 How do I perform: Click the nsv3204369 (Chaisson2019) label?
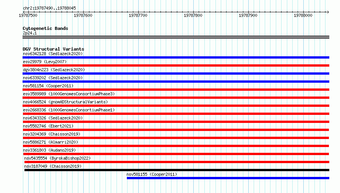[52, 134]
